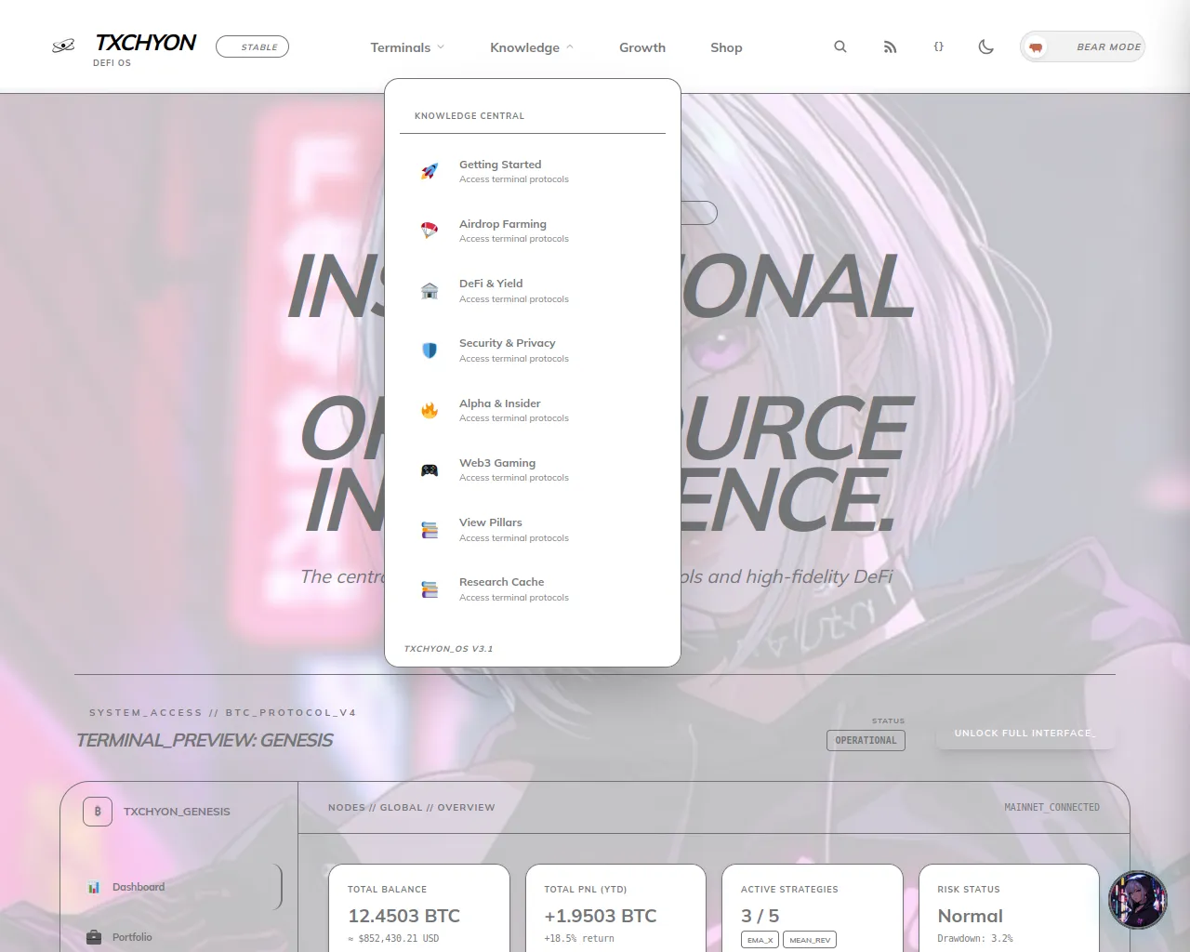
Task: Click the STABLE badge next to logo
Action: (252, 46)
